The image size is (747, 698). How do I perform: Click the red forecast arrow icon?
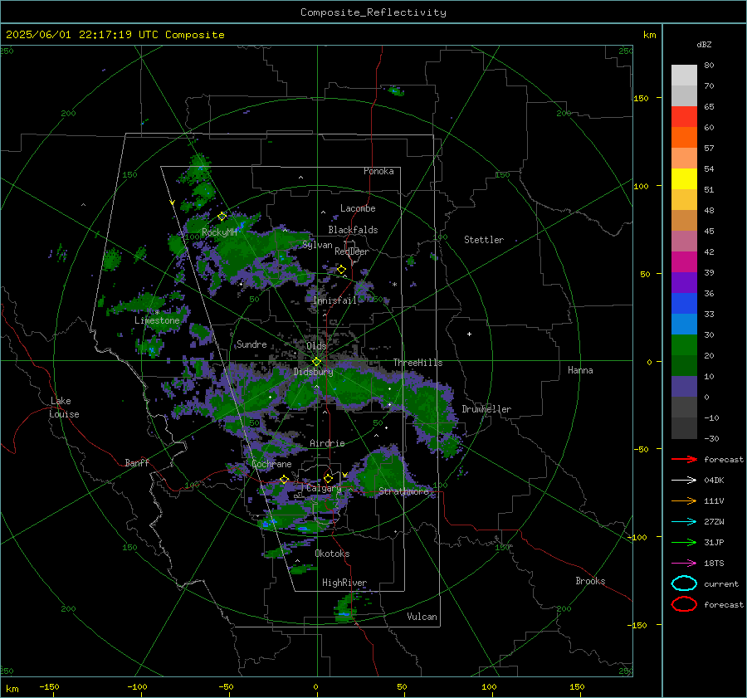click(684, 459)
